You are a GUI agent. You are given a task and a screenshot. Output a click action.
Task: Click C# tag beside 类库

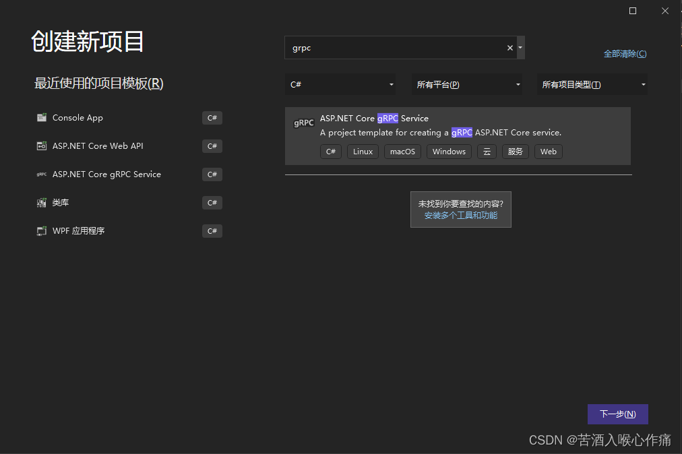pos(212,203)
